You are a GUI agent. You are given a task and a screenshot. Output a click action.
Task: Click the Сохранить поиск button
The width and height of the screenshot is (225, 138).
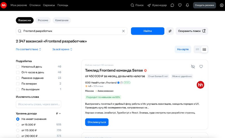192,31
